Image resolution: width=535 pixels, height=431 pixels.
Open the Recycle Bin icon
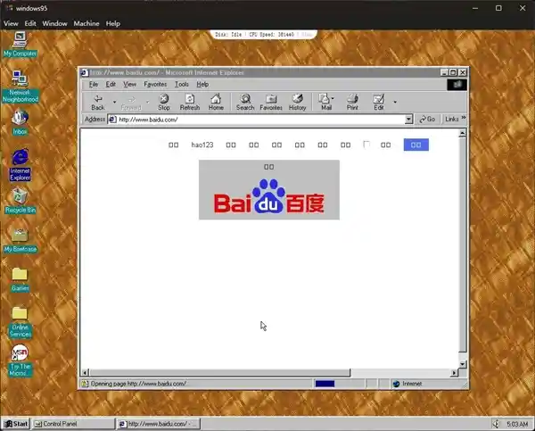point(21,201)
